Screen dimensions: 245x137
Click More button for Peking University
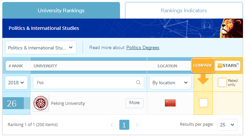(x=134, y=103)
